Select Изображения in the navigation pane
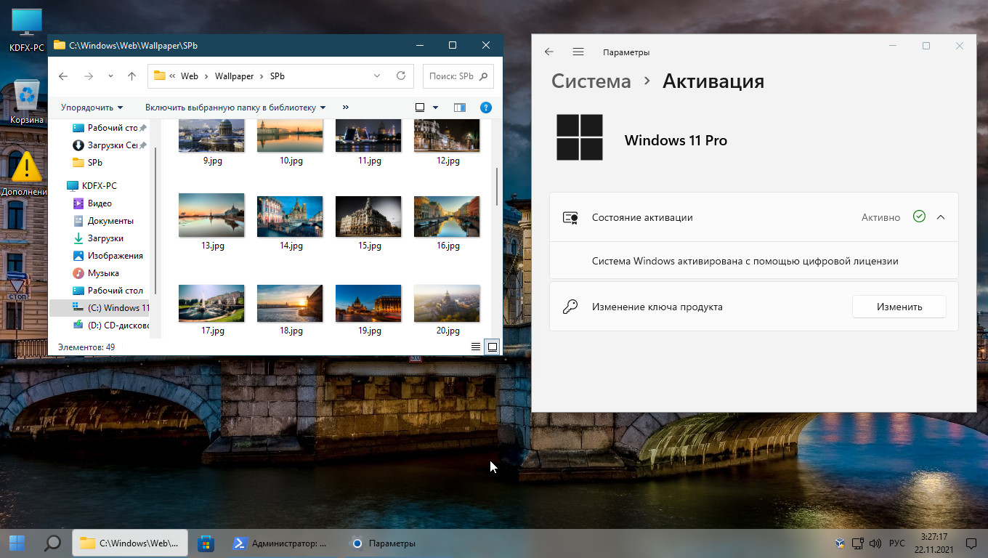Viewport: 988px width, 558px height. pyautogui.click(x=115, y=256)
